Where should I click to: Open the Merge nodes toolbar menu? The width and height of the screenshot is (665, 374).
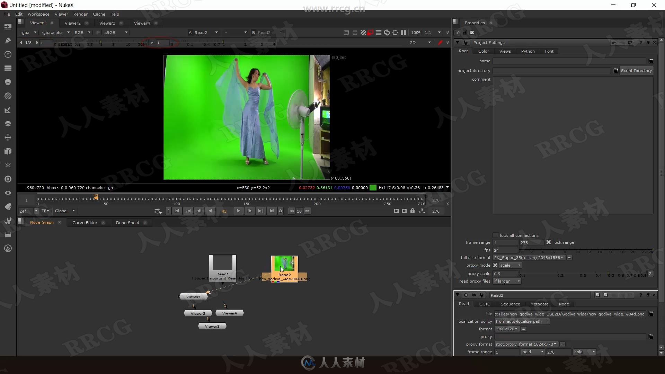[x=8, y=124]
